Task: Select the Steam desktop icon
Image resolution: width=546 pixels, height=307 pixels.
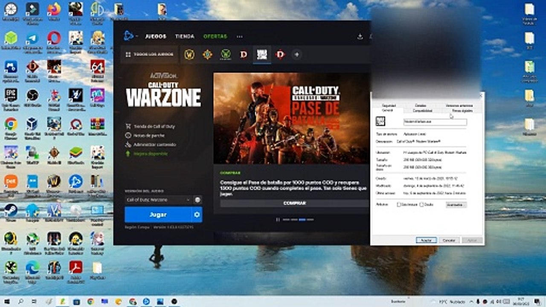Action: (x=11, y=212)
